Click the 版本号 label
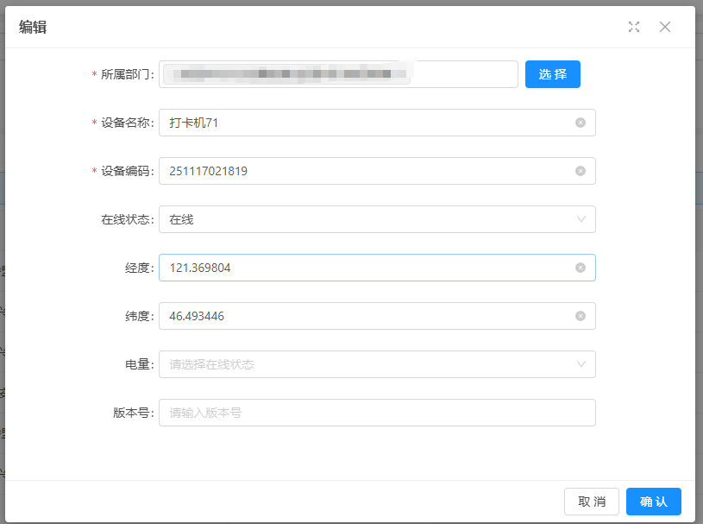The width and height of the screenshot is (703, 524). tap(133, 413)
